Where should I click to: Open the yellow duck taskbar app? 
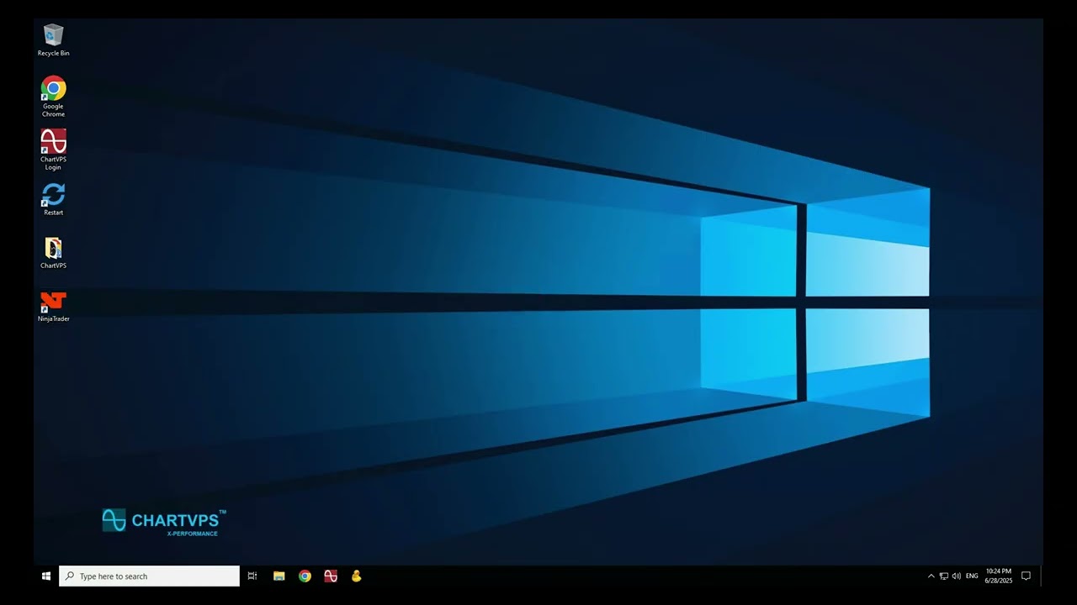[x=356, y=576]
